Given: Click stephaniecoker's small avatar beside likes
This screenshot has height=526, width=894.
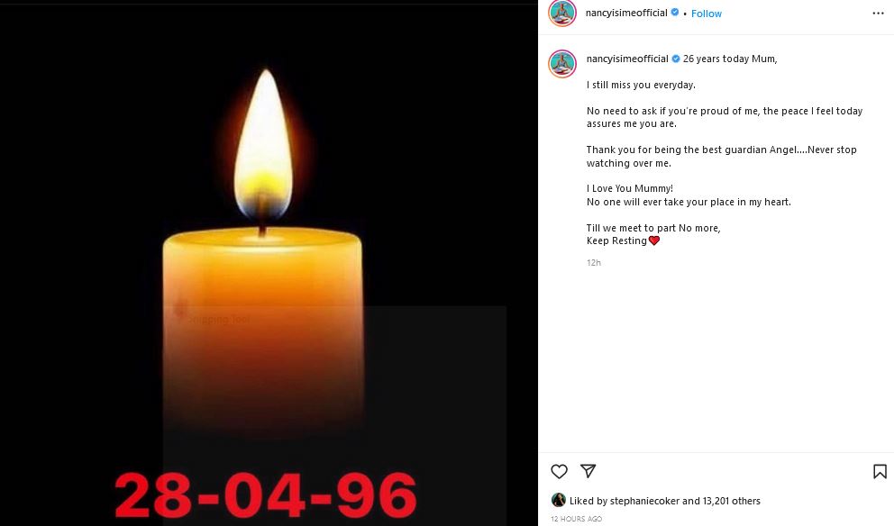Looking at the screenshot, I should click(558, 500).
